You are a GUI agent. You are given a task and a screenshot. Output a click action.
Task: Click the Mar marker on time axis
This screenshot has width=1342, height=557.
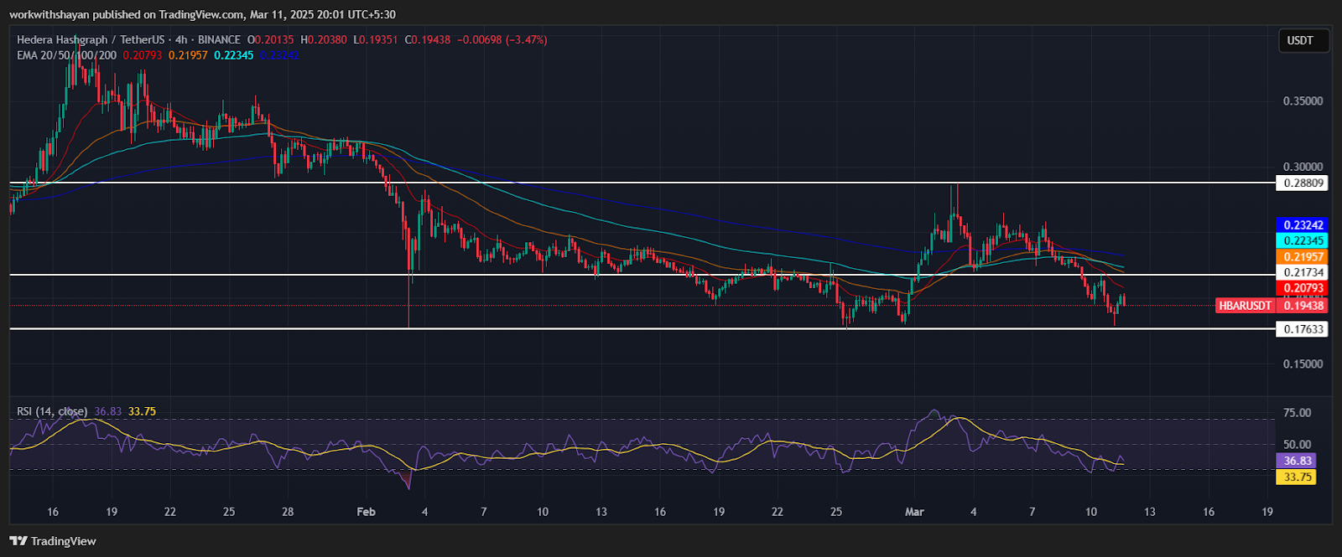914,512
